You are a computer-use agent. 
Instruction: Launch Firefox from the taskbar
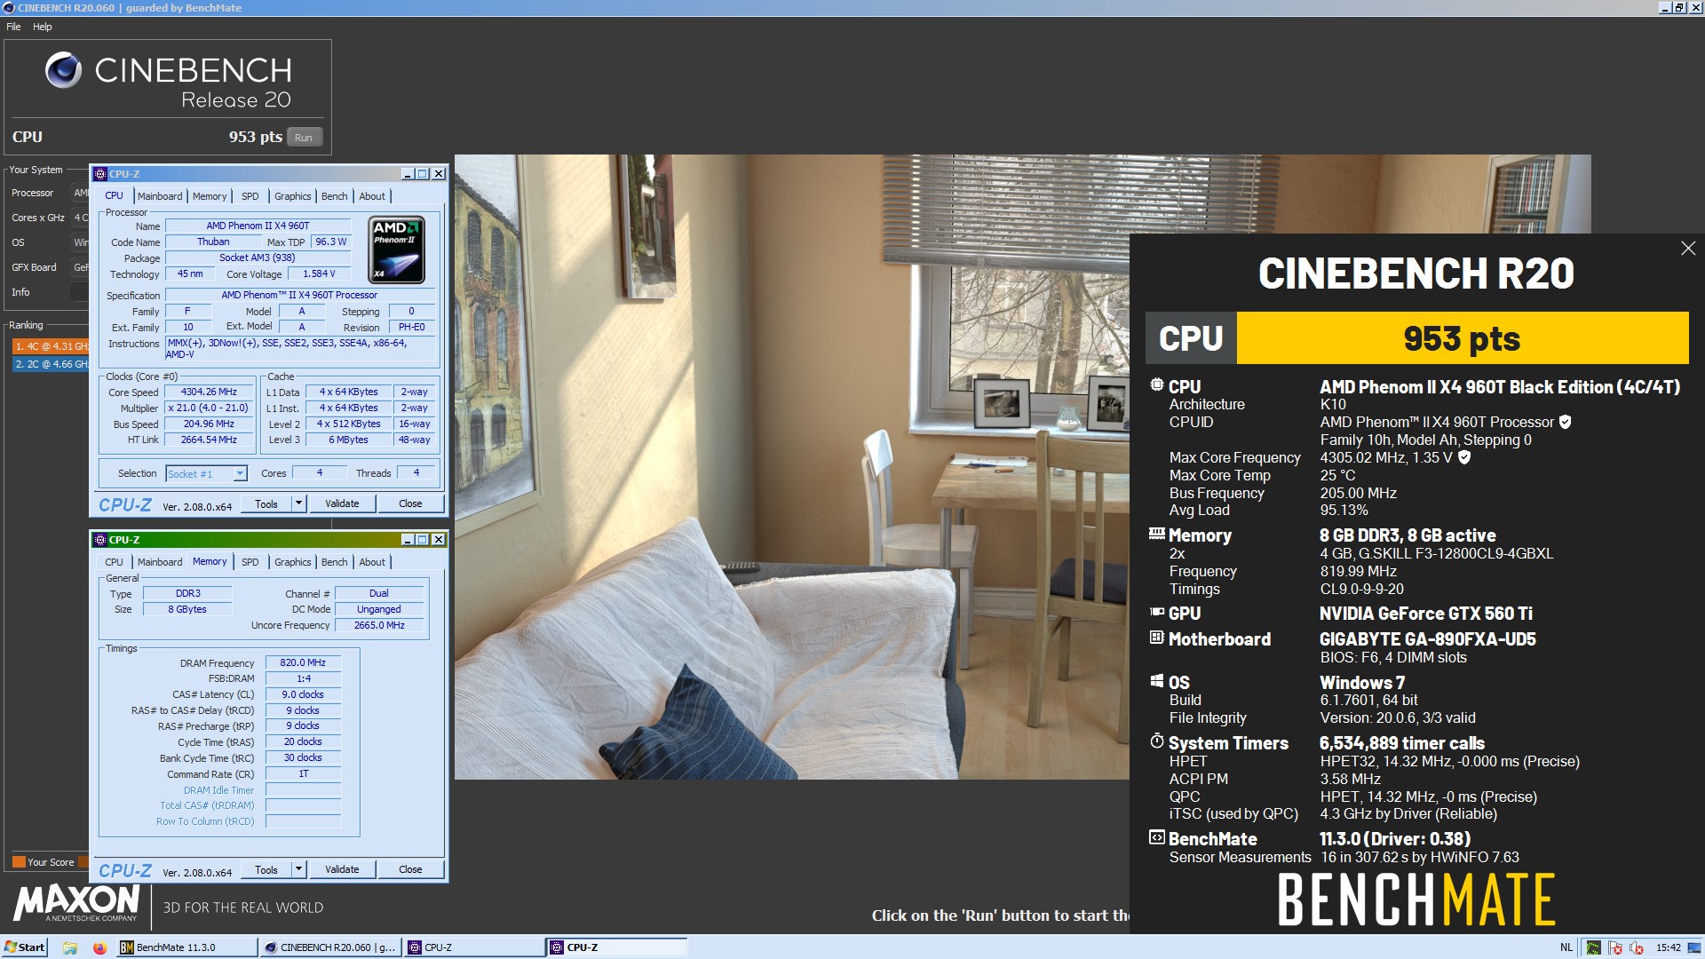pyautogui.click(x=99, y=947)
